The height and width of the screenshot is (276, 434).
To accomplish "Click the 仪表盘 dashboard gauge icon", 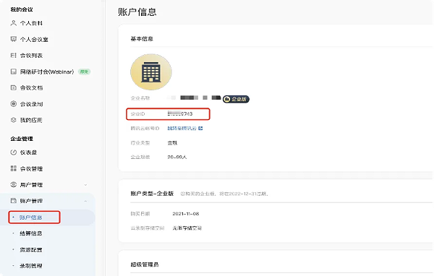I will [x=13, y=152].
